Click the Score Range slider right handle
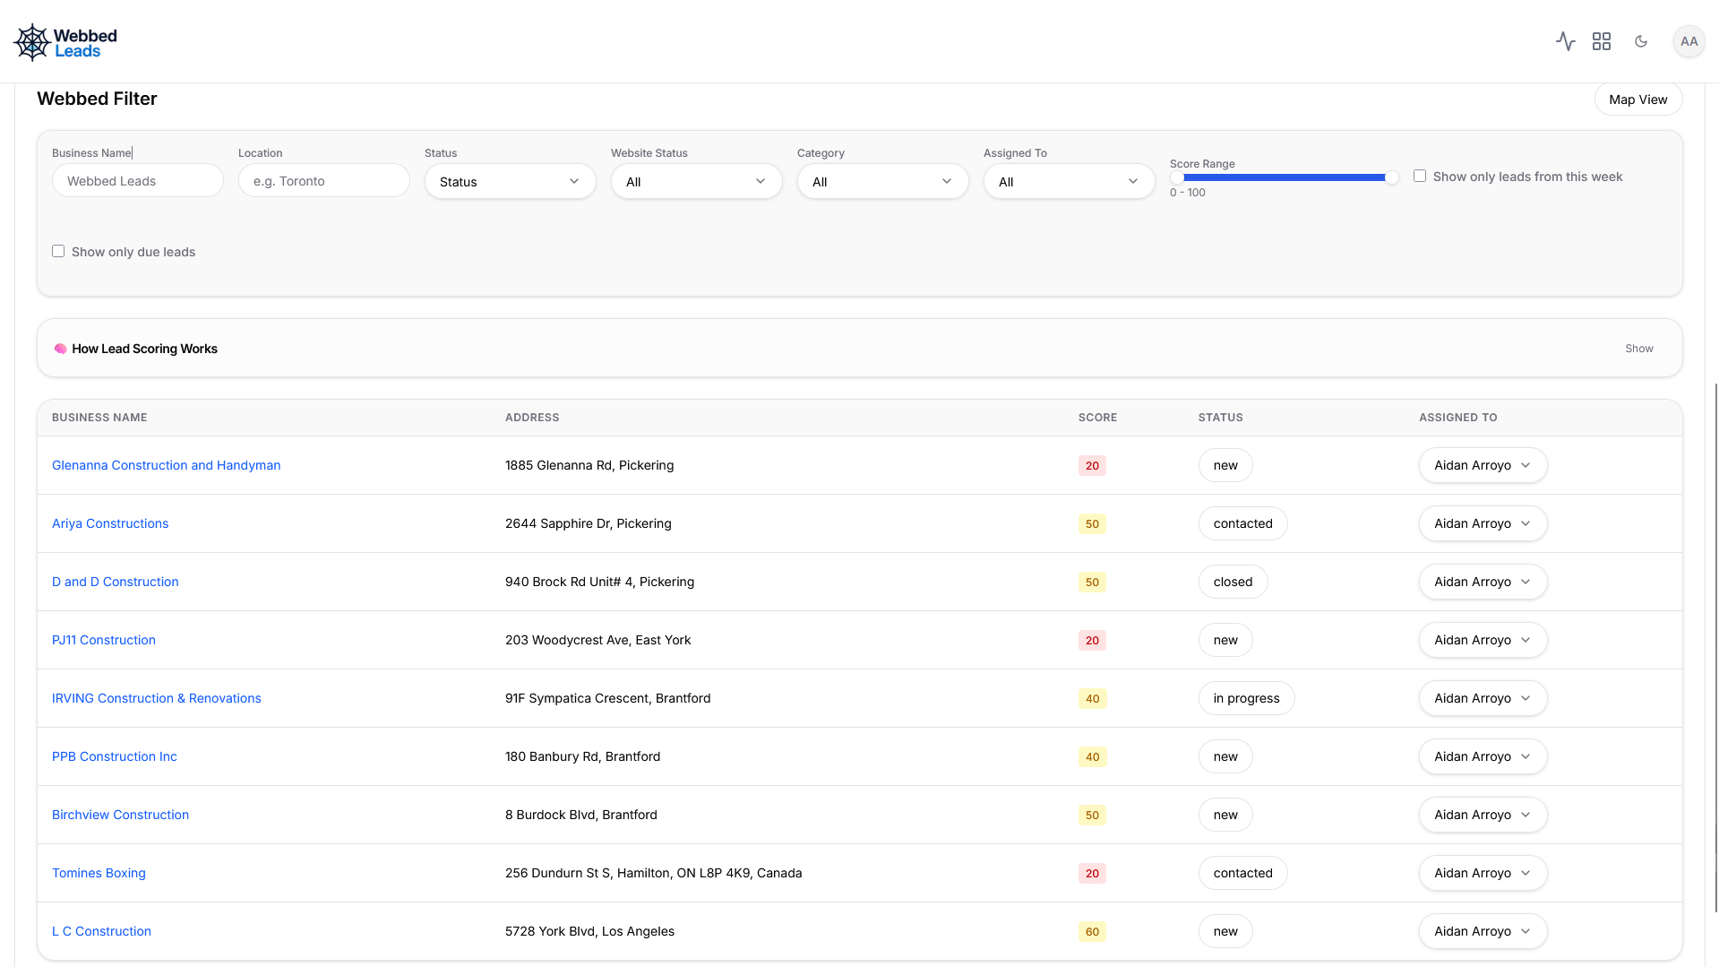Viewport: 1719px width, 967px height. [x=1391, y=177]
